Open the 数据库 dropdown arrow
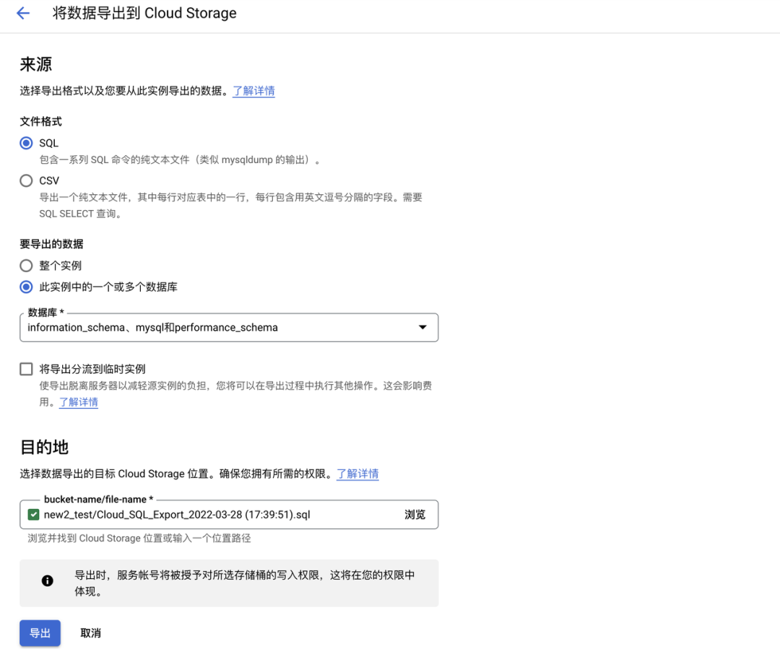The height and width of the screenshot is (649, 780). tap(422, 327)
